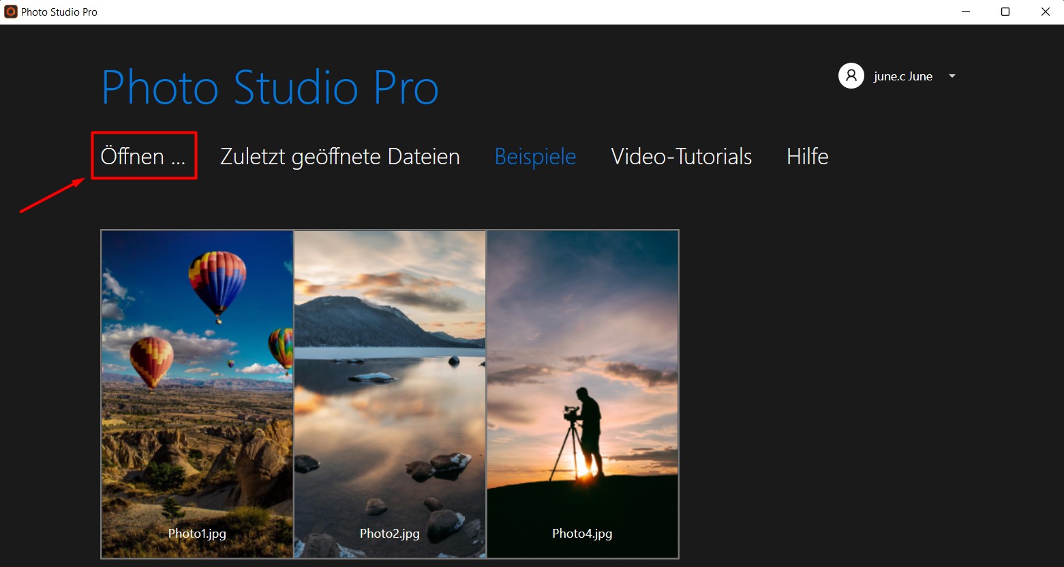Open Photo2.jpg lake thumbnail

(390, 394)
